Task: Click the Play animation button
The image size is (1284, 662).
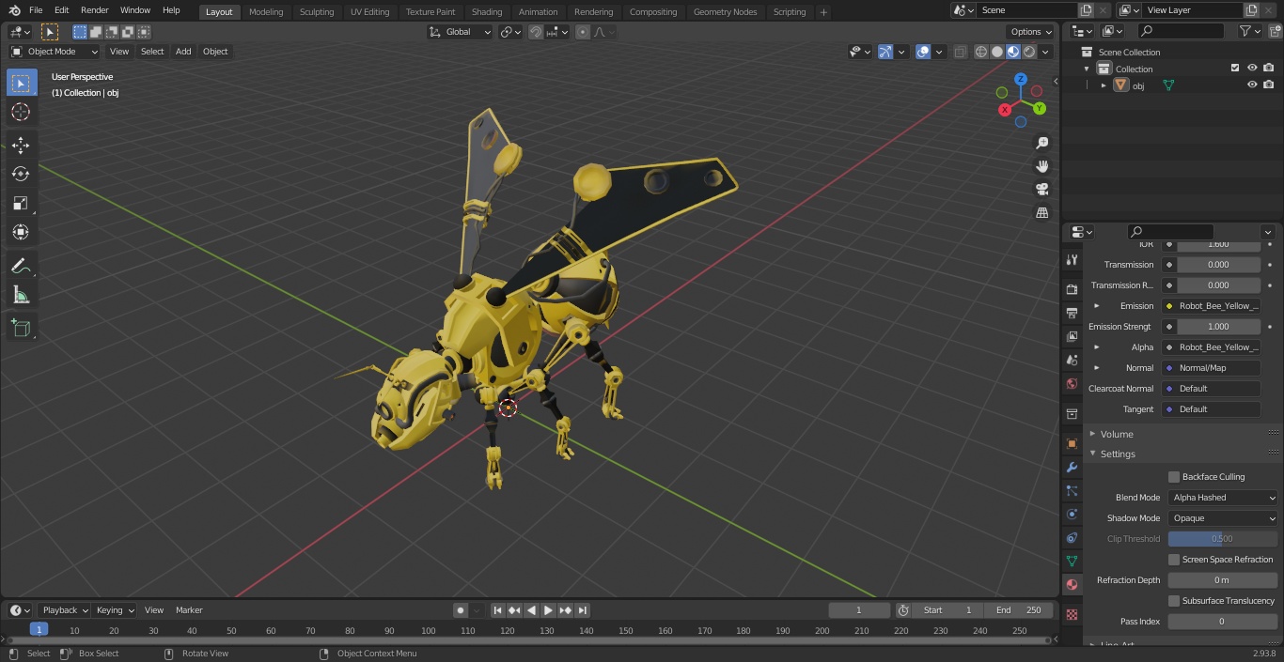Action: tap(548, 610)
